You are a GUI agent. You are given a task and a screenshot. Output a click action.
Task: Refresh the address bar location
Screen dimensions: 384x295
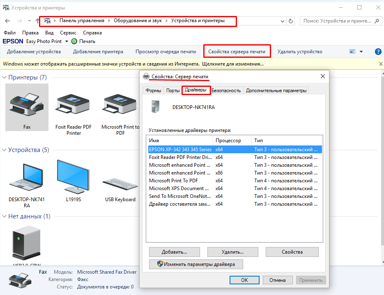(x=291, y=21)
